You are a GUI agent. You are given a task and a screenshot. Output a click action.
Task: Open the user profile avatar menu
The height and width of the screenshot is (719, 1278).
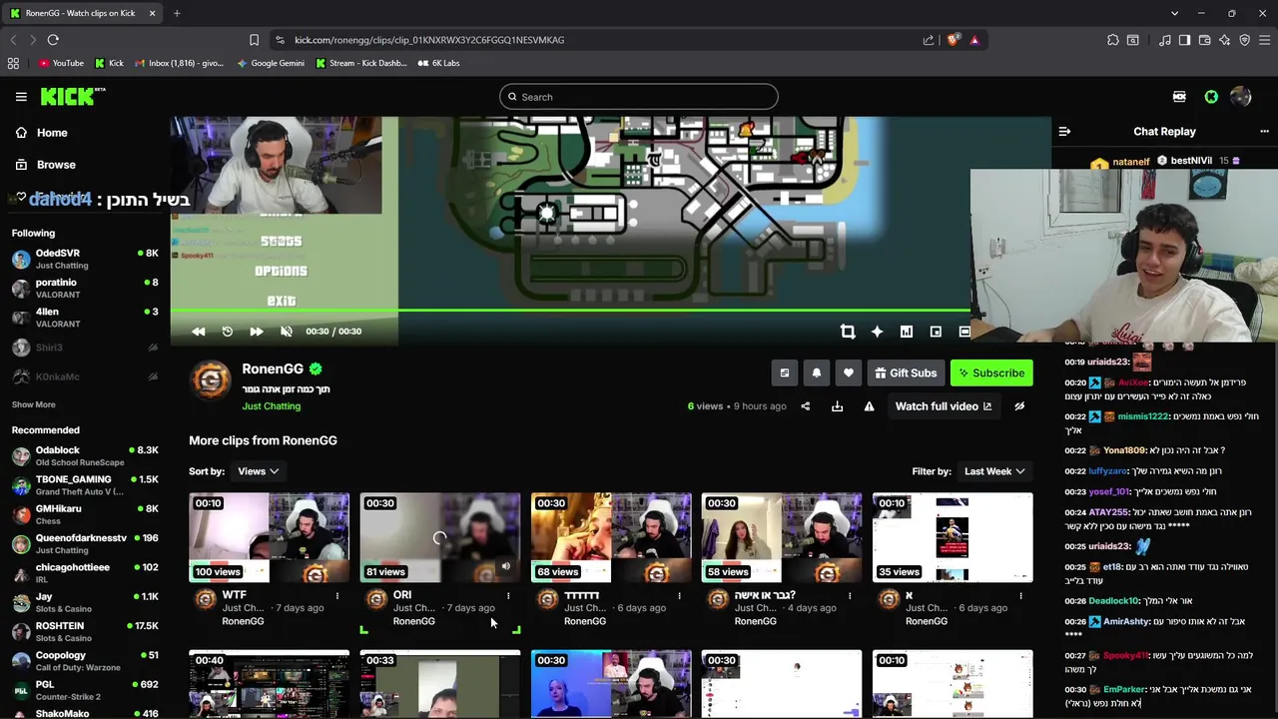point(1241,97)
